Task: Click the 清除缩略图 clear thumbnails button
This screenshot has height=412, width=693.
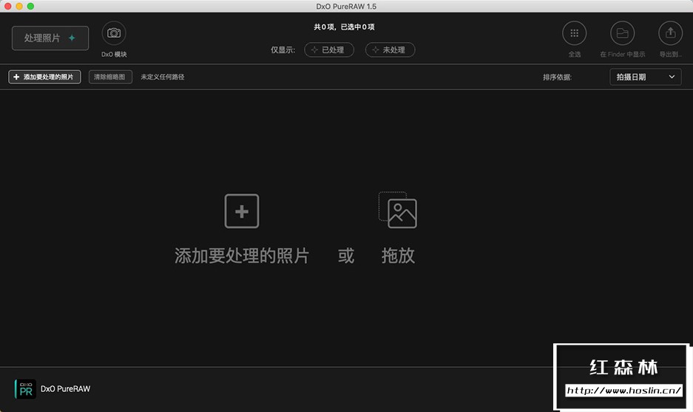Action: click(110, 77)
